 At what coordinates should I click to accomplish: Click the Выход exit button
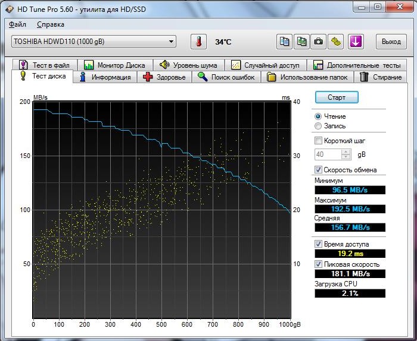click(x=391, y=42)
